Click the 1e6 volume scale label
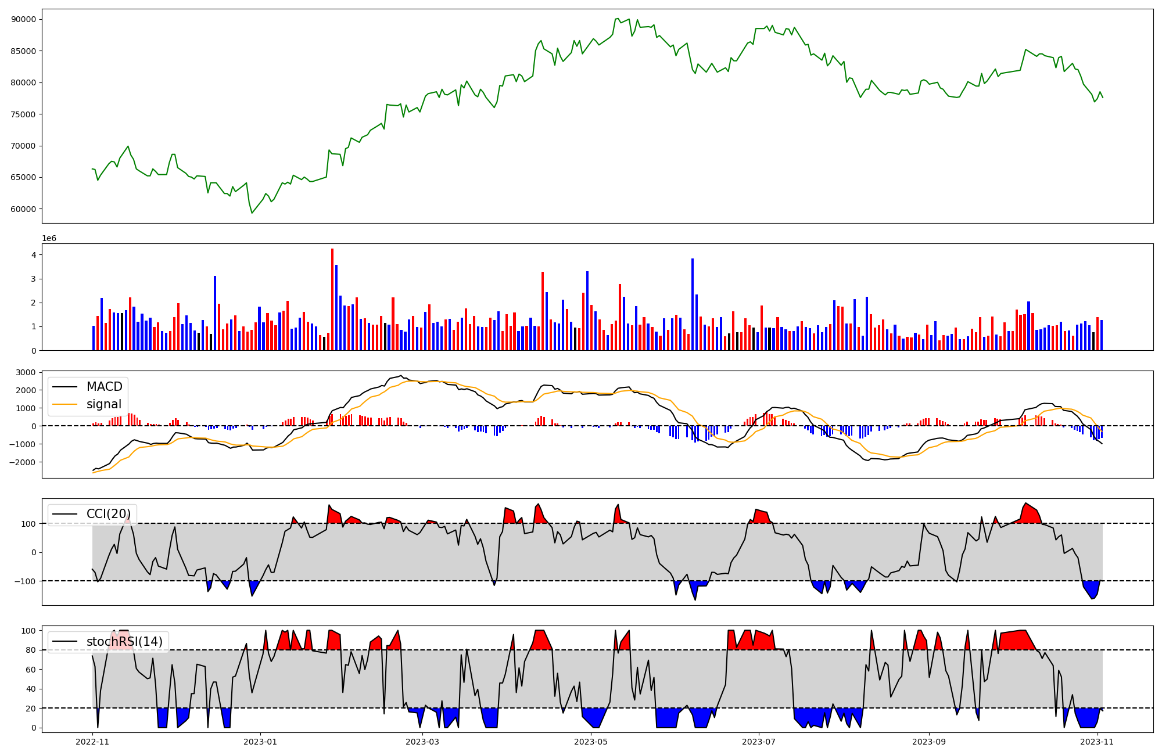This screenshot has height=755, width=1162. coord(49,238)
